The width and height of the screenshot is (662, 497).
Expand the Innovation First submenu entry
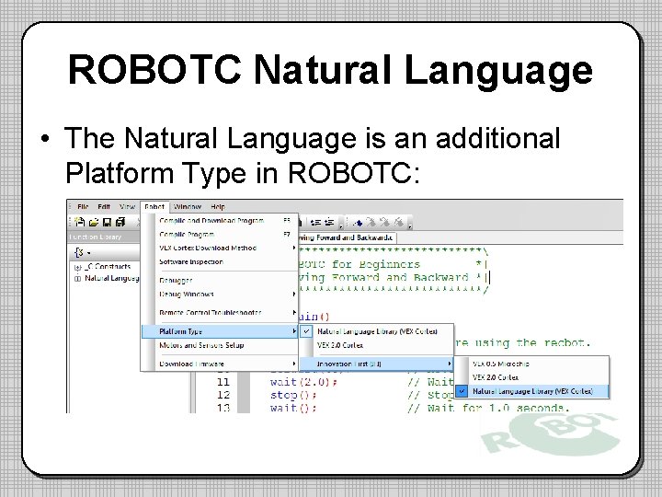click(376, 364)
